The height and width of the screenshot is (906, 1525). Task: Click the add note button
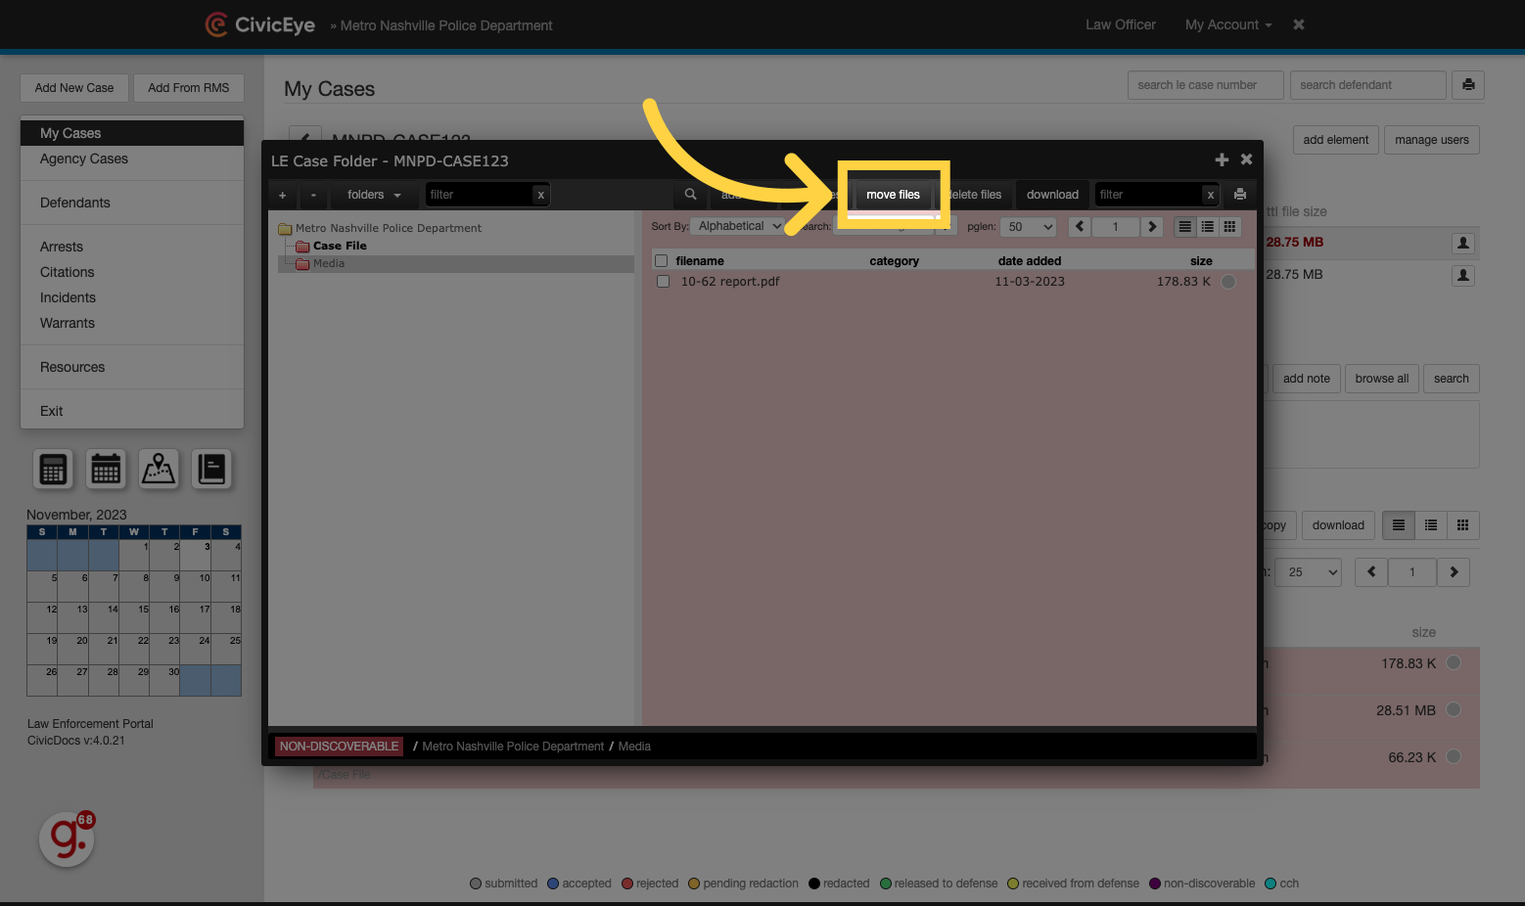coord(1306,379)
